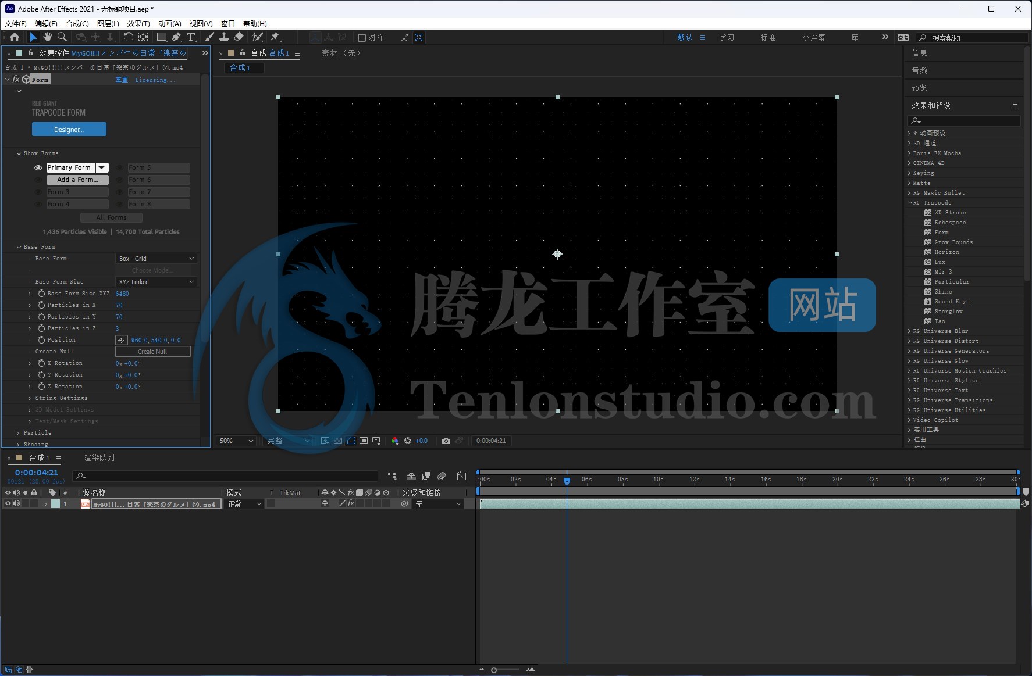The width and height of the screenshot is (1032, 676).
Task: Select the Zoom magnifier tool
Action: pyautogui.click(x=62, y=37)
